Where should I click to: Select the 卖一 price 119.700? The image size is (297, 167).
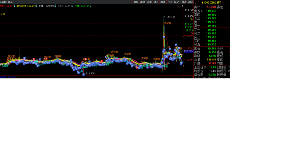[211, 26]
